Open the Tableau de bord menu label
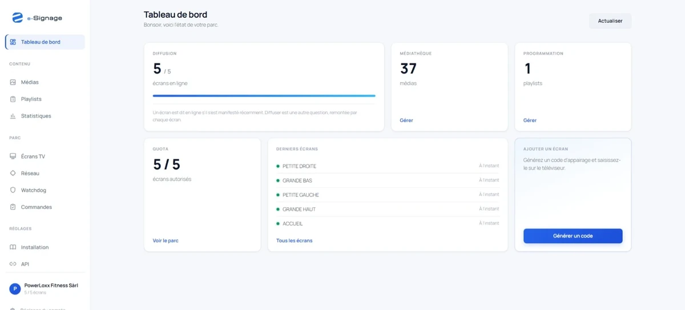Screen dimensions: 685x310 pos(41,42)
